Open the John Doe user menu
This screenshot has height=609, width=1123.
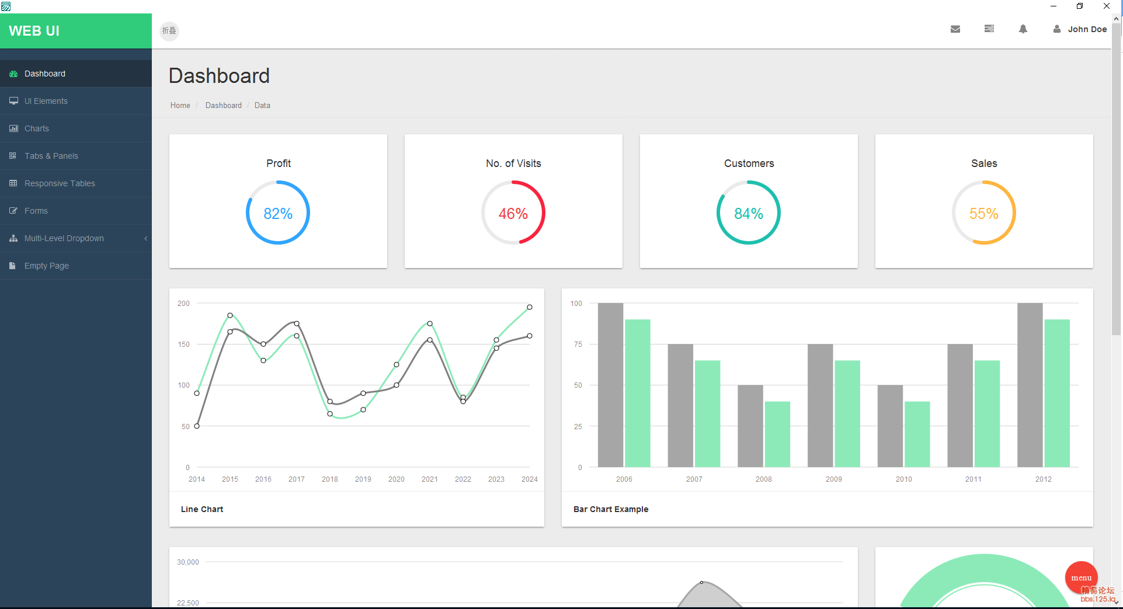(x=1080, y=29)
